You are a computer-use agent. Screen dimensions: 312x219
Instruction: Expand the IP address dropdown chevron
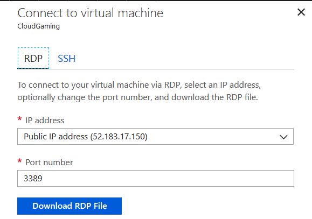click(283, 137)
